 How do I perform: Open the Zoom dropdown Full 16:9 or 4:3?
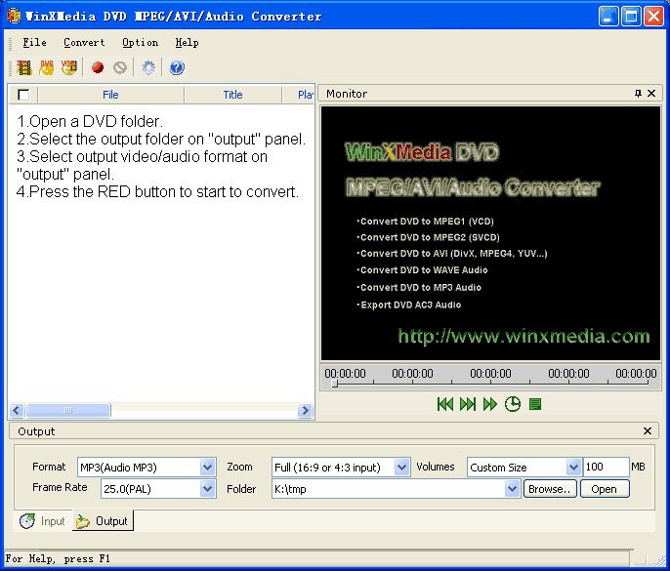[401, 468]
